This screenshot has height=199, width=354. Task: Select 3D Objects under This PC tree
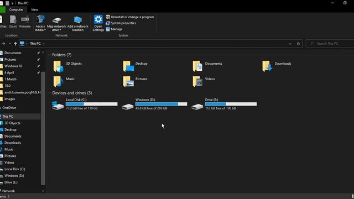[12, 123]
